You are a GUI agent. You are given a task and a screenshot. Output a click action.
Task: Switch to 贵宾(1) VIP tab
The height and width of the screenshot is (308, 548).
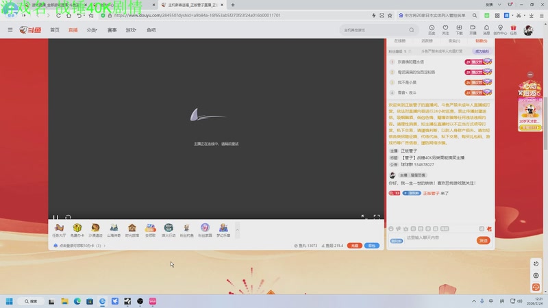pyautogui.click(x=454, y=41)
